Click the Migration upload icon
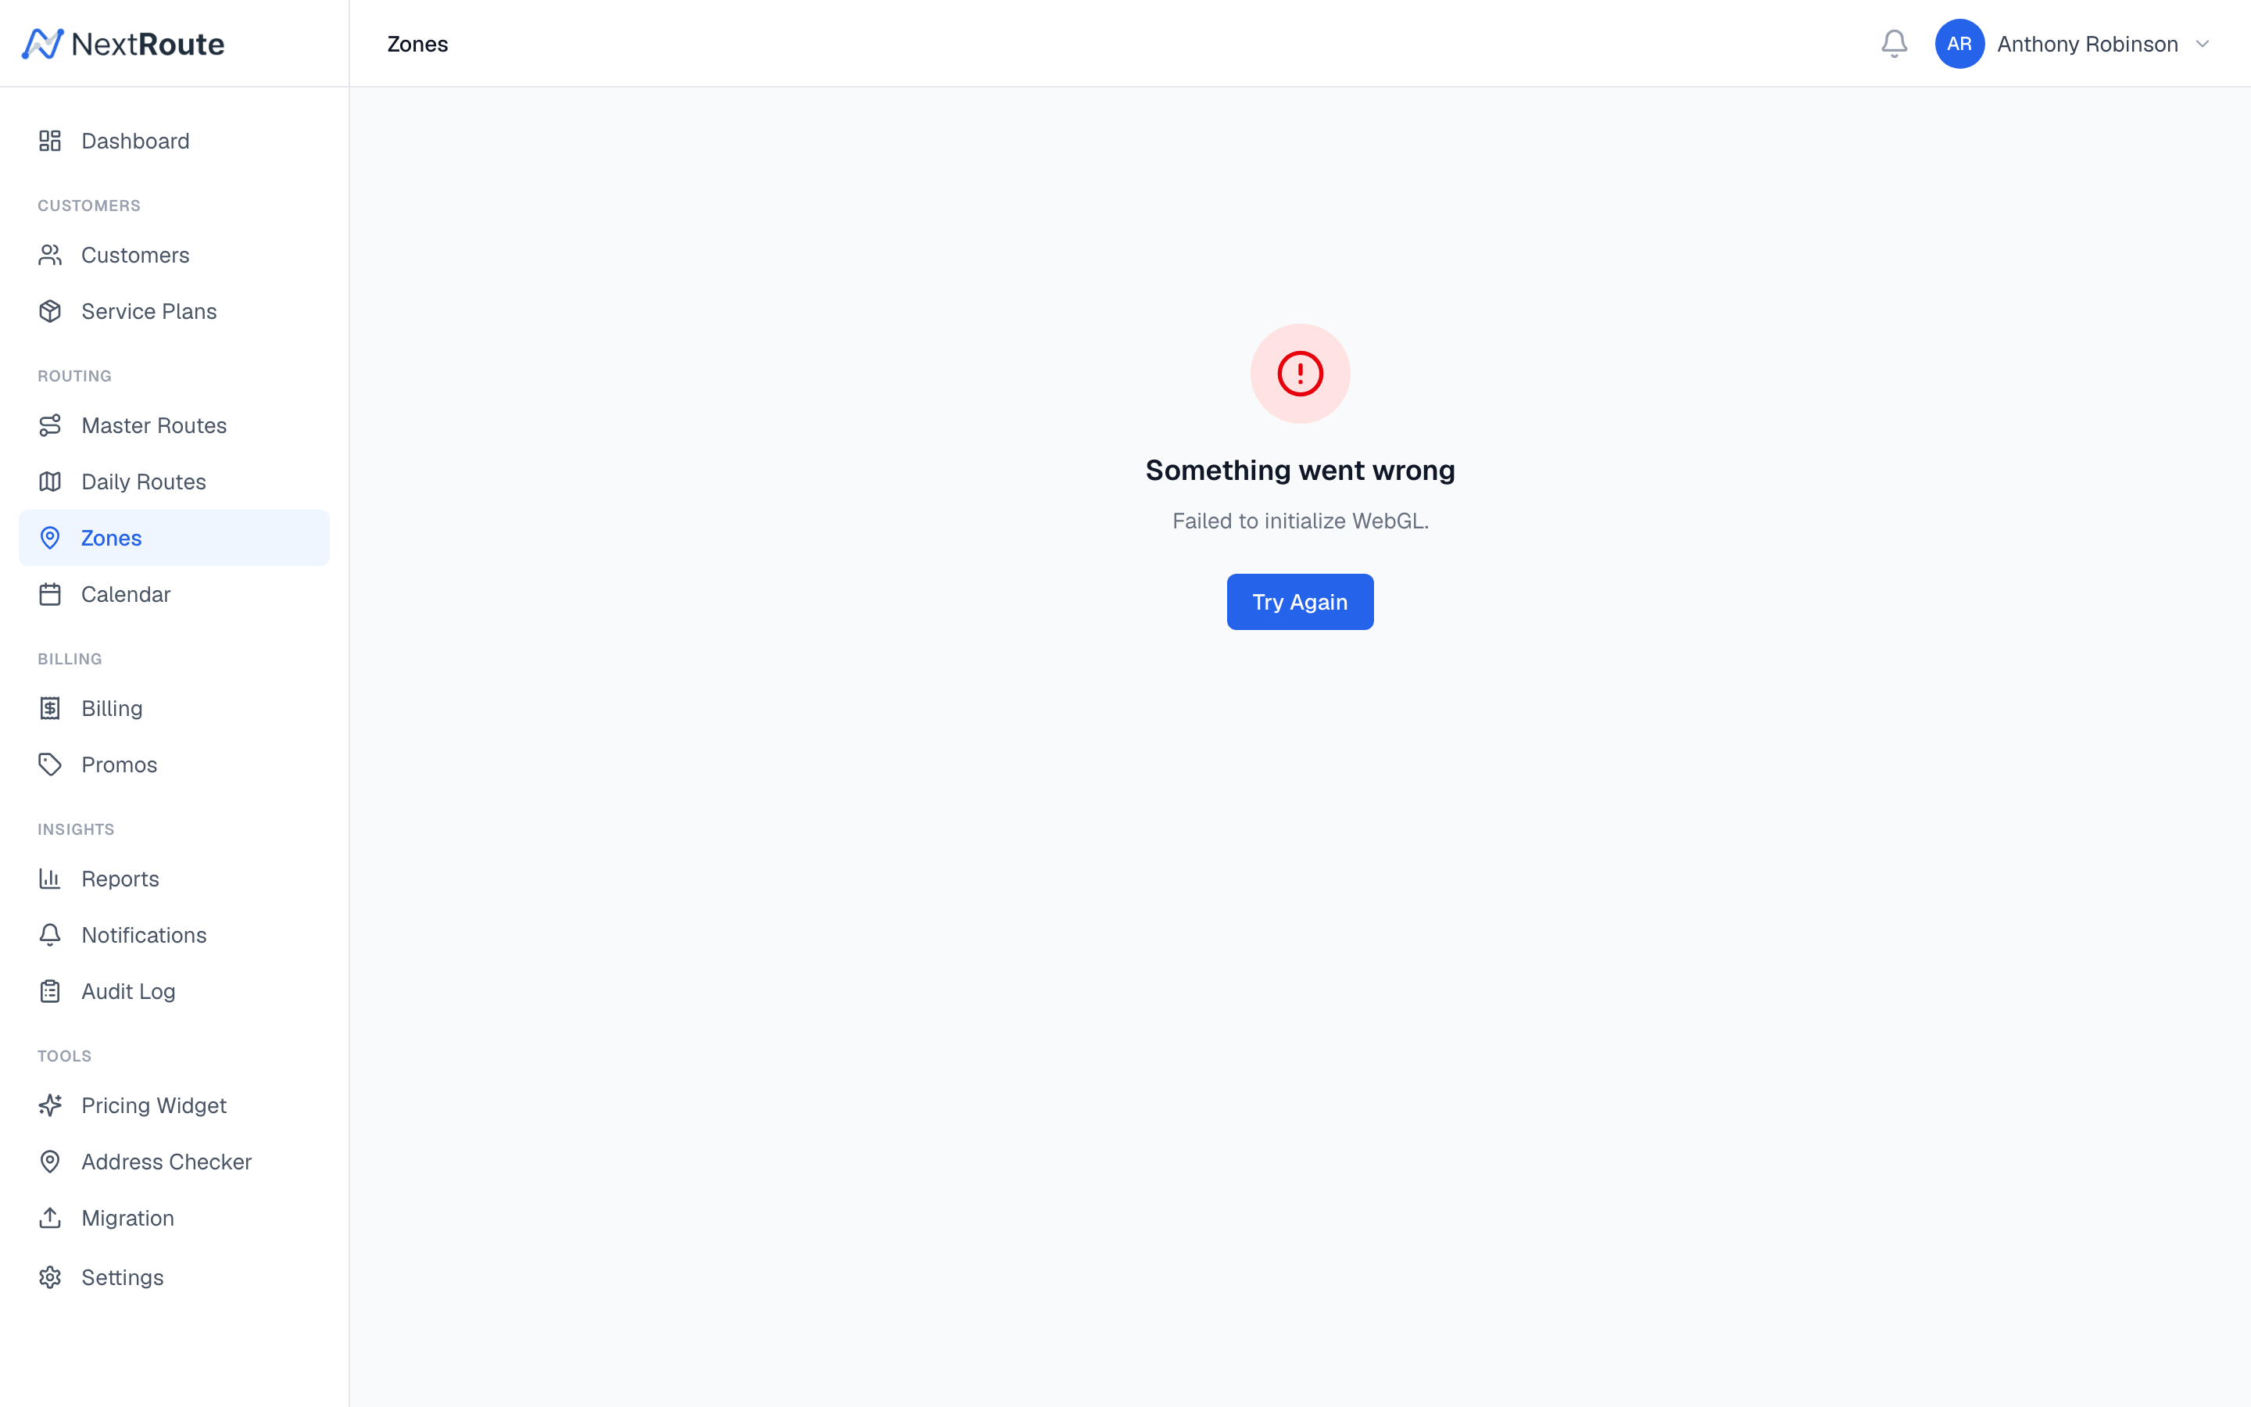 tap(50, 1218)
